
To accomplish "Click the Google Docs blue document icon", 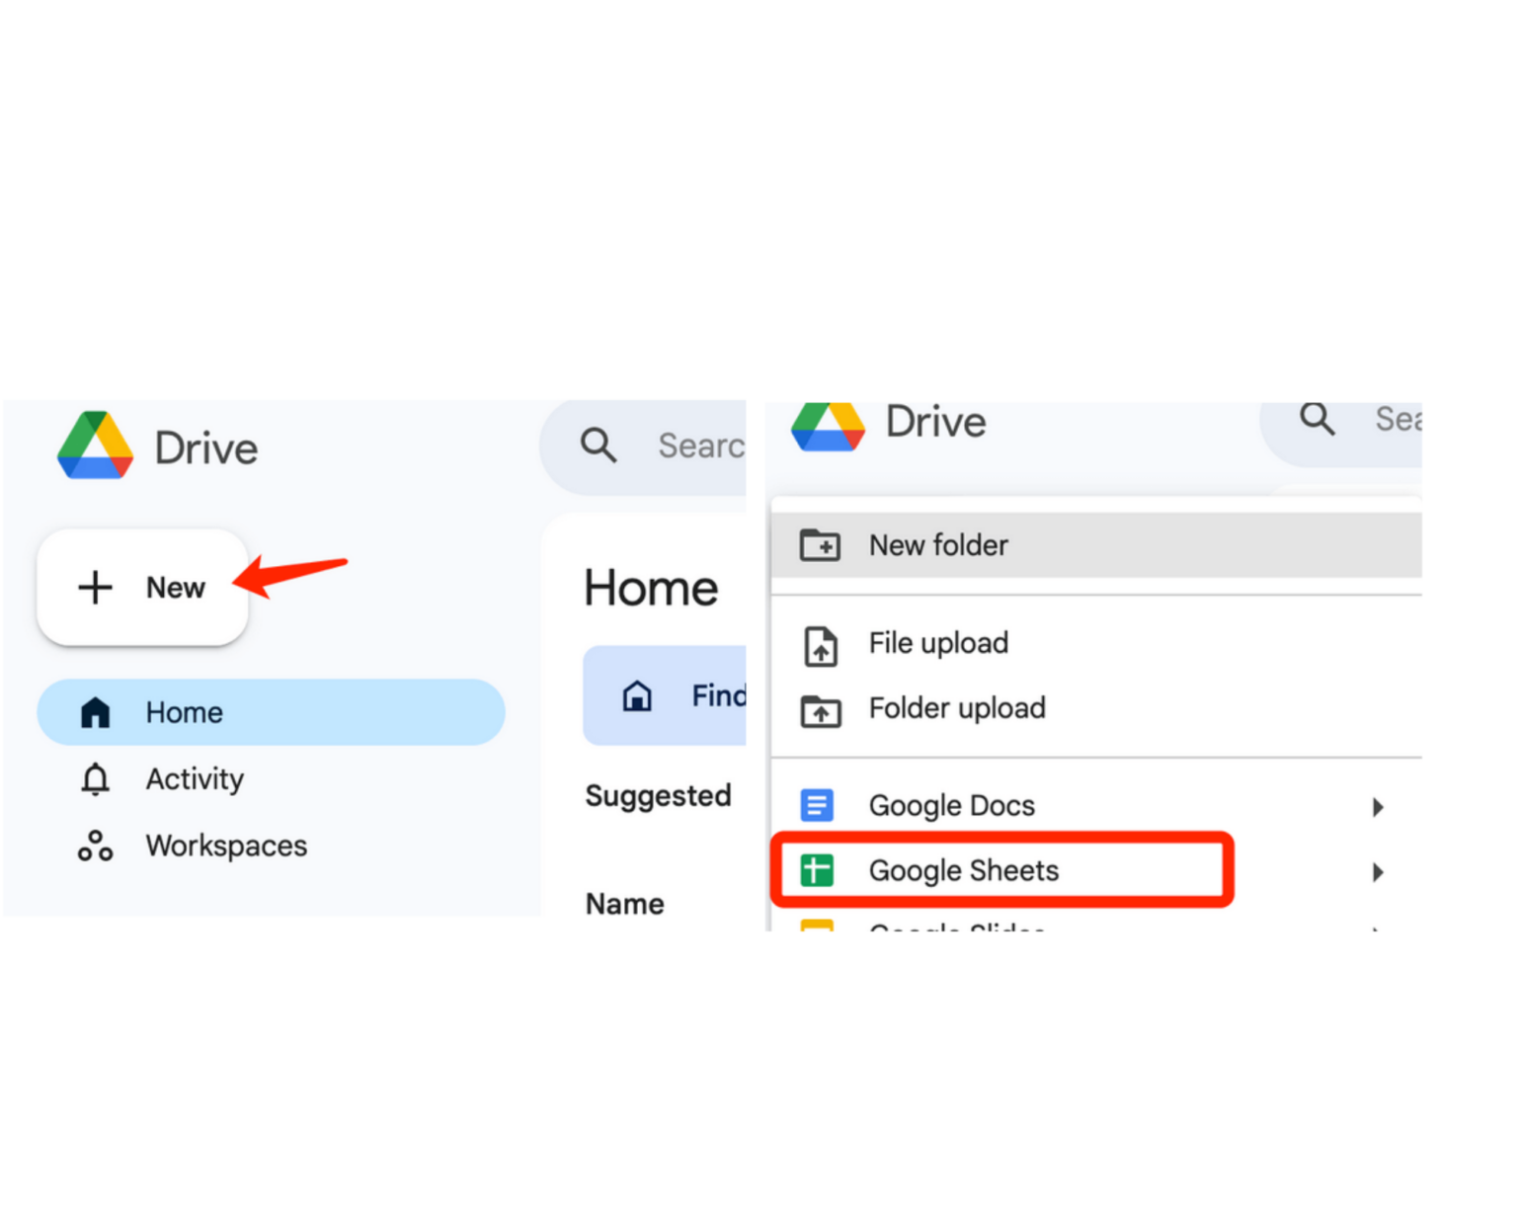I will click(x=816, y=805).
